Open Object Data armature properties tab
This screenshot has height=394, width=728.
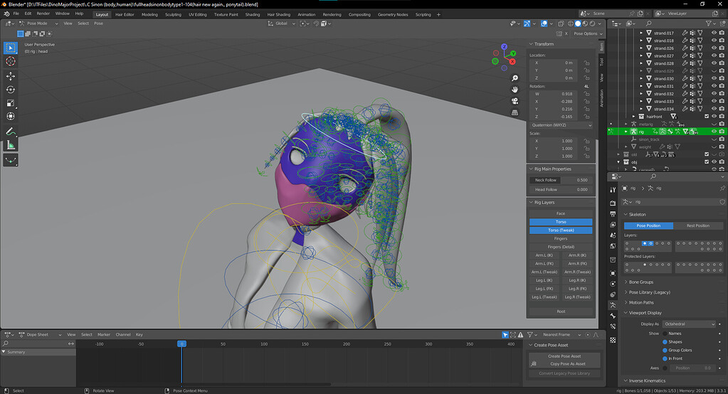613,305
